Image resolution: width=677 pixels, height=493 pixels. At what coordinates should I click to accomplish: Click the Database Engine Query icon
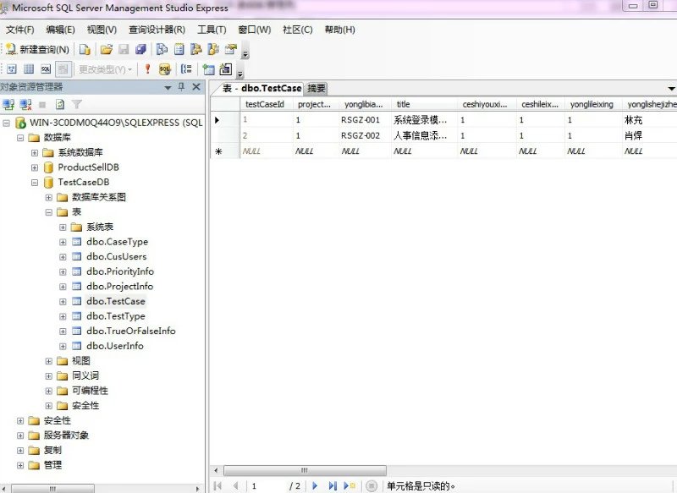pos(85,50)
